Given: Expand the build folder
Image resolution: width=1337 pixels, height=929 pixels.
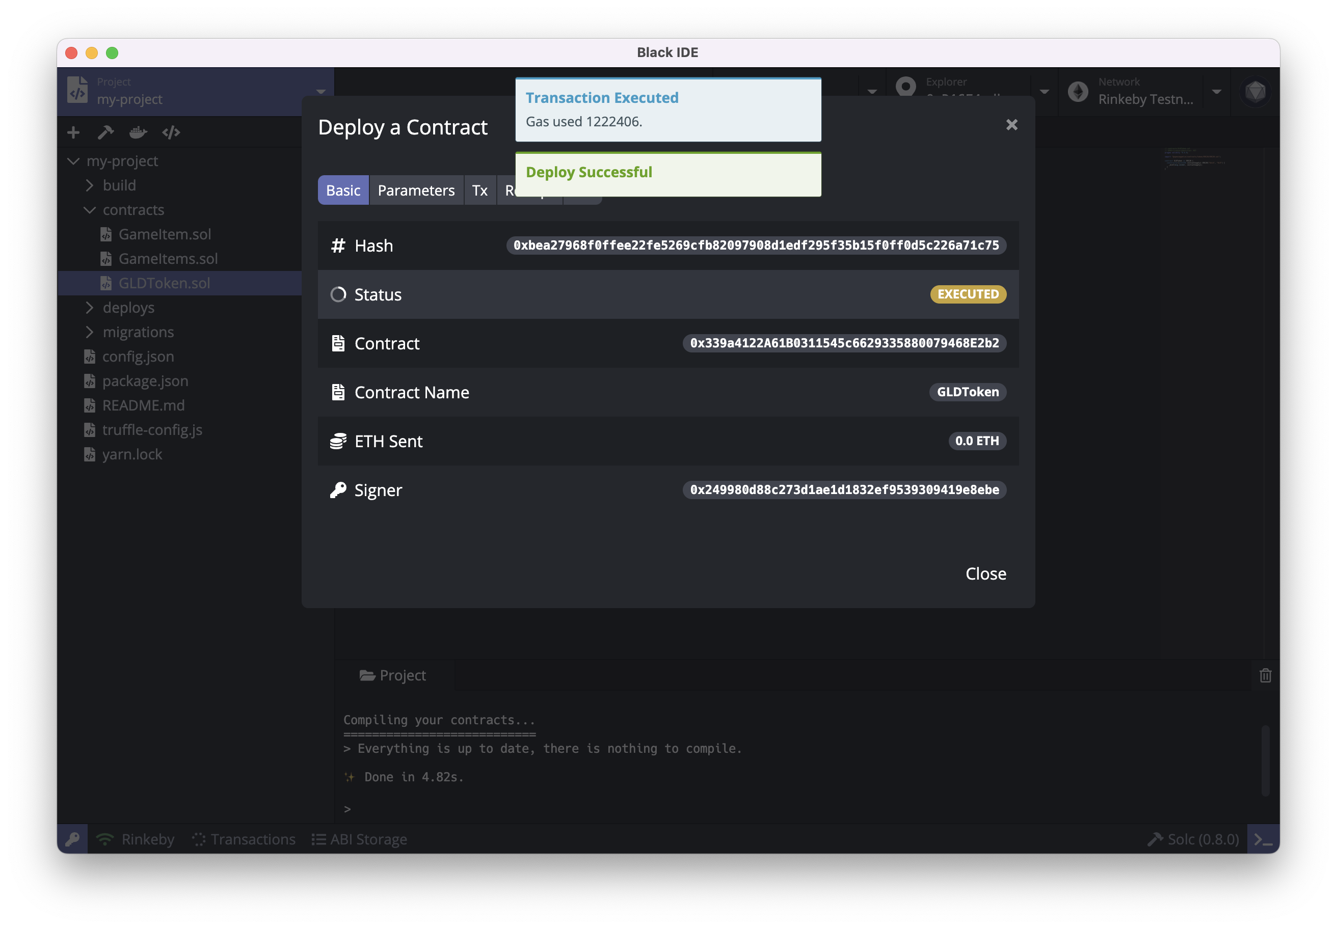Looking at the screenshot, I should (x=119, y=186).
